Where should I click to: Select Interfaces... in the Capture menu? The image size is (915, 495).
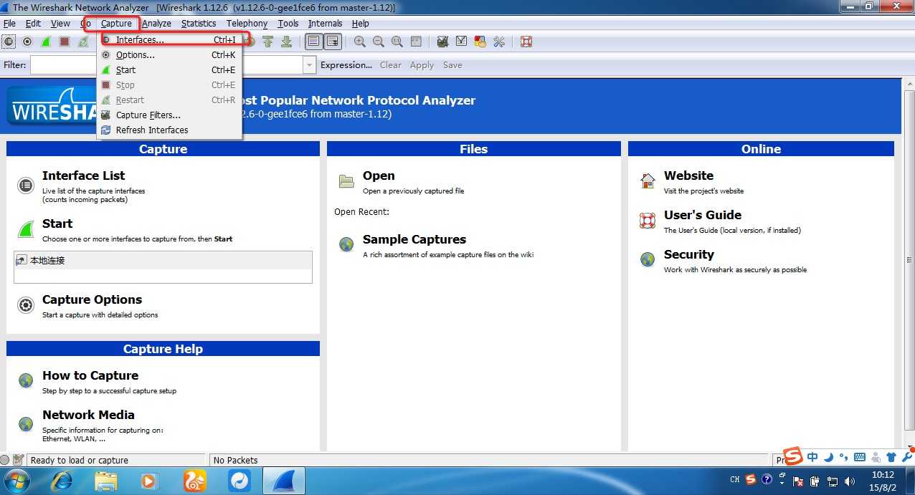tap(169, 40)
